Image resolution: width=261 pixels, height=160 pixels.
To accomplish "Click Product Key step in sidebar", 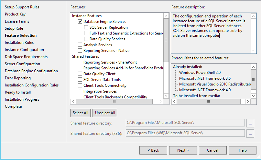I will [x=15, y=14].
